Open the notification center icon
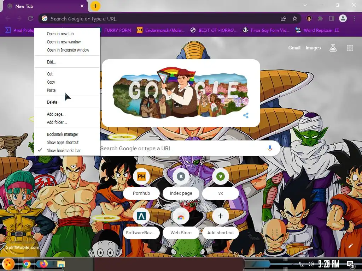The height and width of the screenshot is (271, 362). (350, 264)
